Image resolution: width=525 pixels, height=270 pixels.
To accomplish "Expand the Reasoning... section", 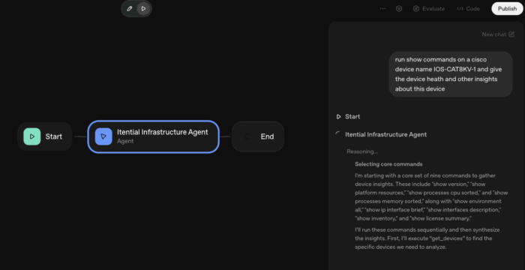I will tap(362, 151).
